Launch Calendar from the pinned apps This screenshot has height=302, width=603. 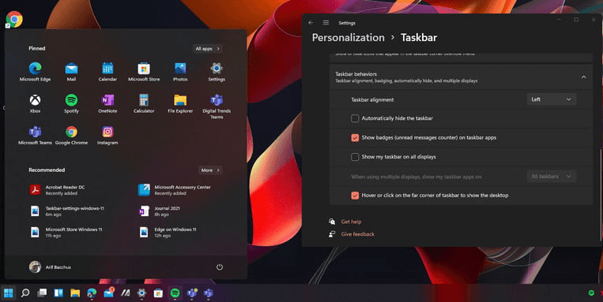(x=107, y=72)
